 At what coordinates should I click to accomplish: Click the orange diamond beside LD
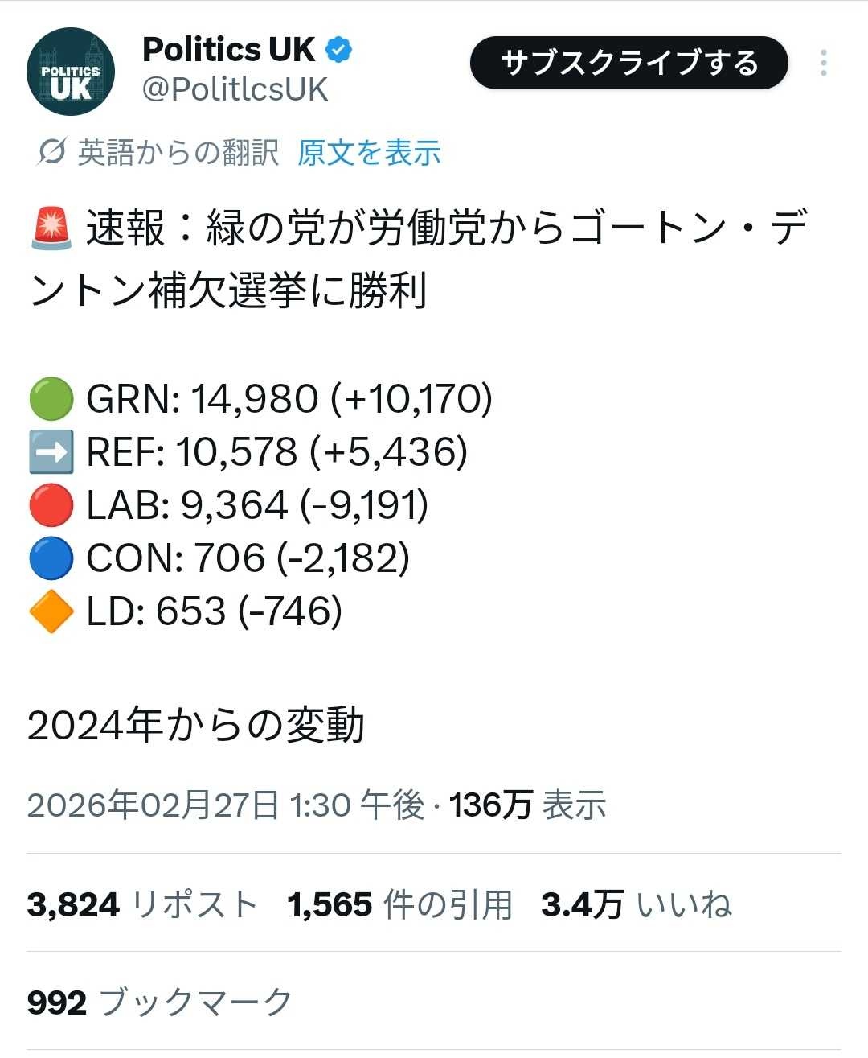(x=51, y=611)
